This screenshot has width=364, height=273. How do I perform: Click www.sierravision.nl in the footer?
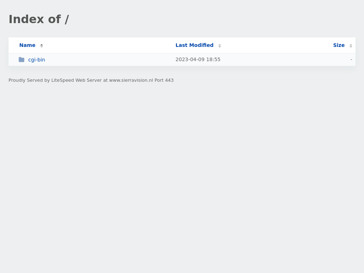pyautogui.click(x=131, y=80)
